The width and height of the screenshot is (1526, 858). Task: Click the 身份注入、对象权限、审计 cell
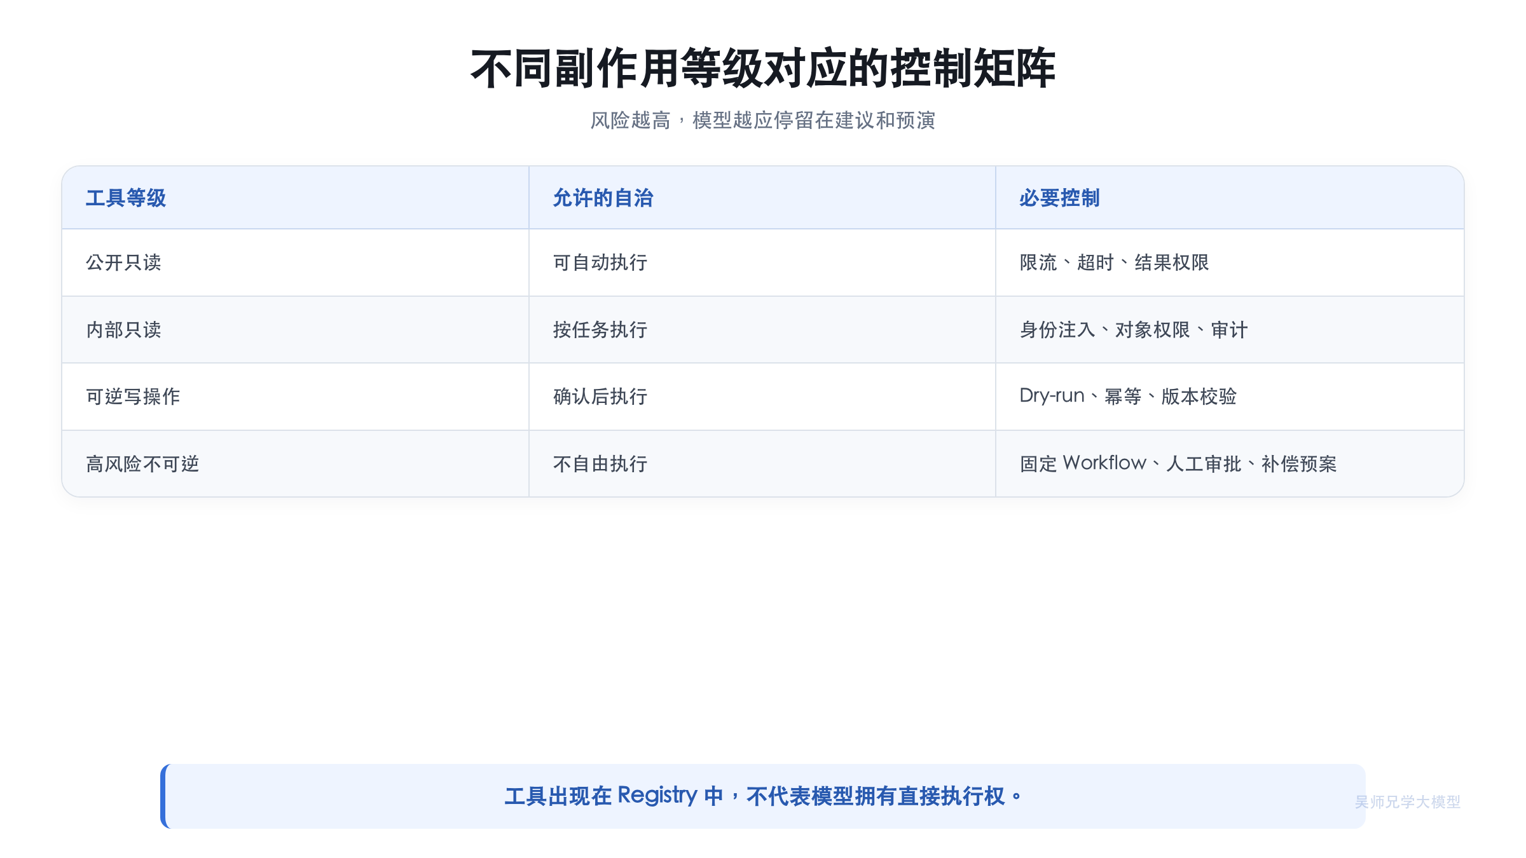1230,330
